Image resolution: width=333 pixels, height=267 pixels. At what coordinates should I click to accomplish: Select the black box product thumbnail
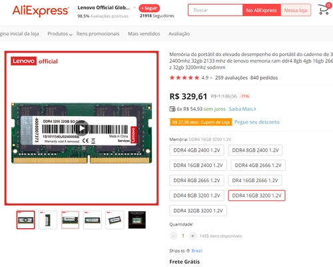[137, 220]
